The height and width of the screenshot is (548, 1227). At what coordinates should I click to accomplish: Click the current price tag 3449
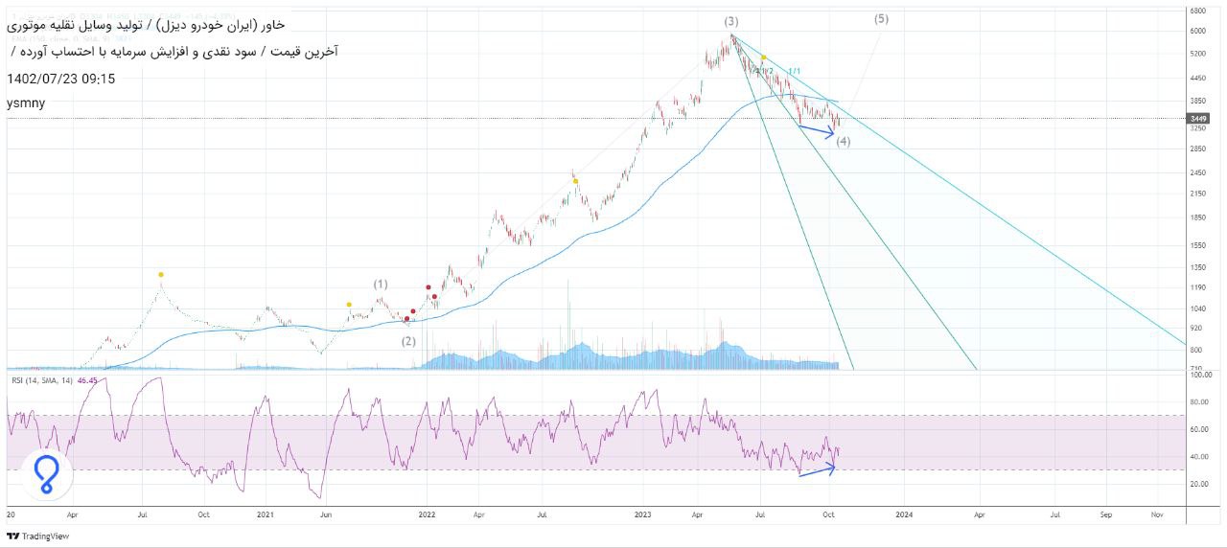point(1197,119)
